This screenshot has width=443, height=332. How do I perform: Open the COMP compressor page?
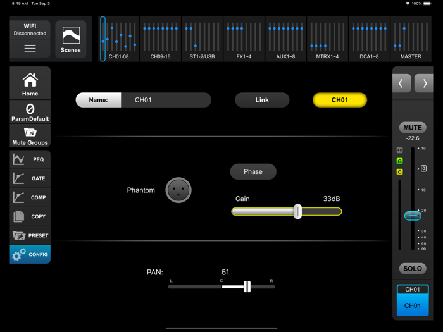[30, 197]
